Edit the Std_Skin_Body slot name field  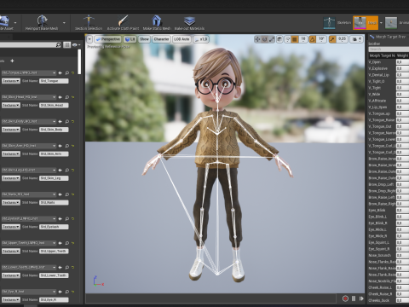pos(54,130)
